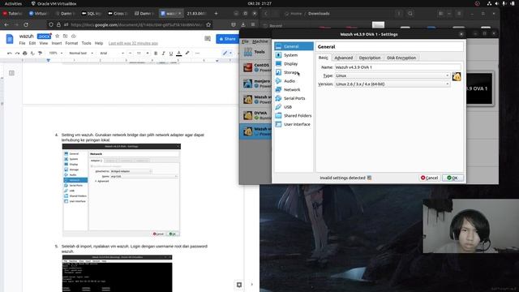
Task: Decrease font size with minus button
Action: 130,53
